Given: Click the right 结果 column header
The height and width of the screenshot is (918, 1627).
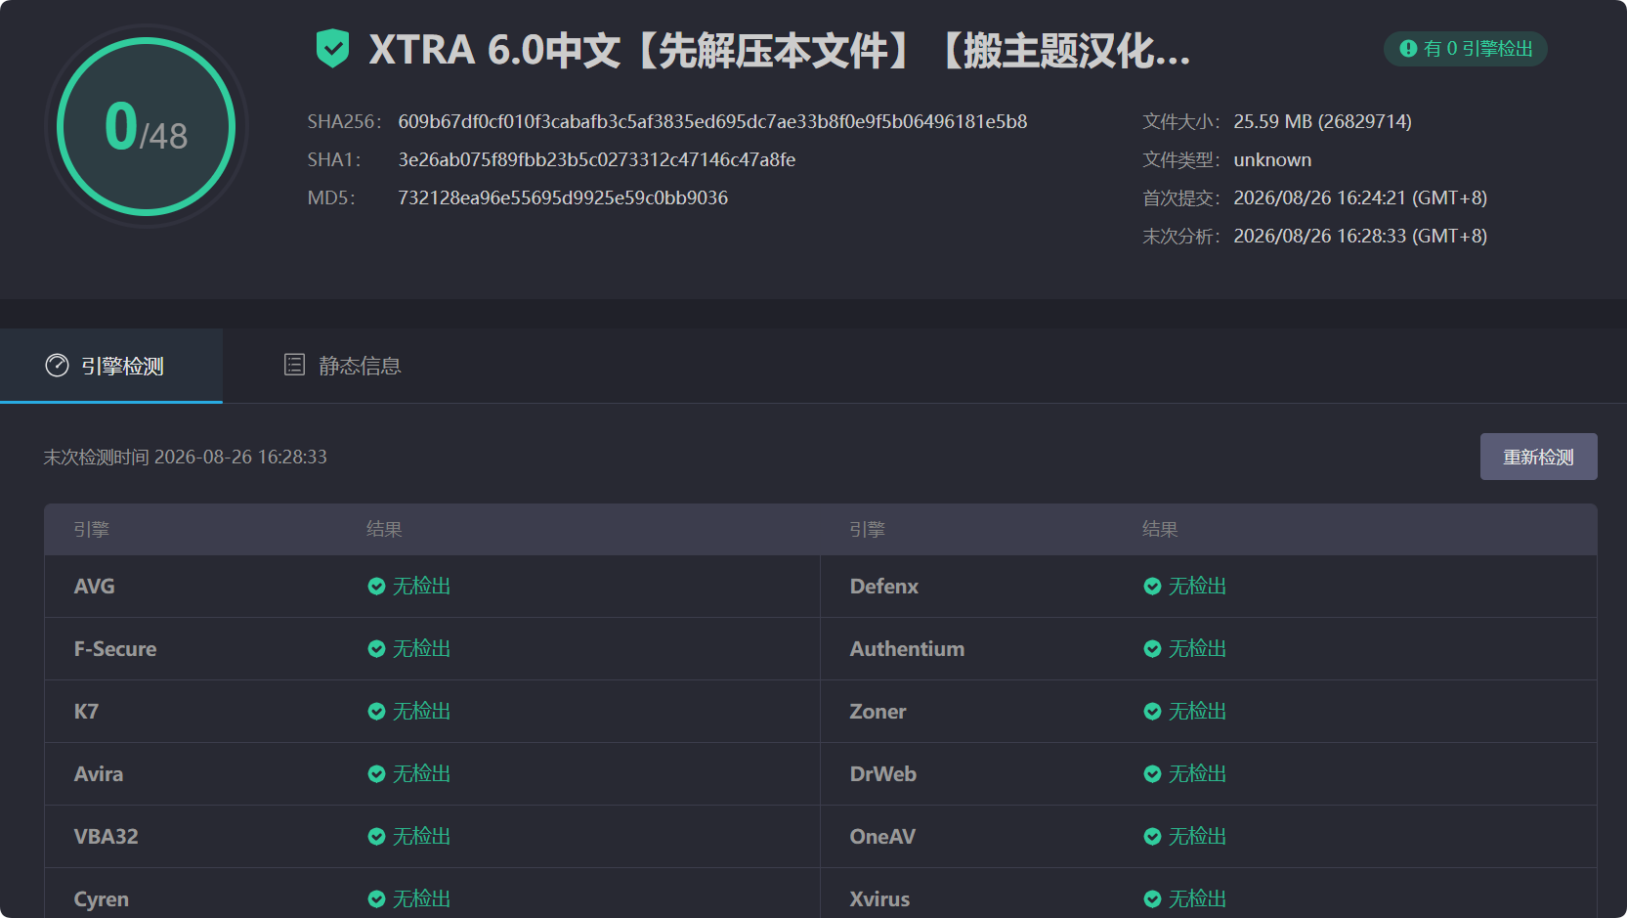Looking at the screenshot, I should [1160, 530].
